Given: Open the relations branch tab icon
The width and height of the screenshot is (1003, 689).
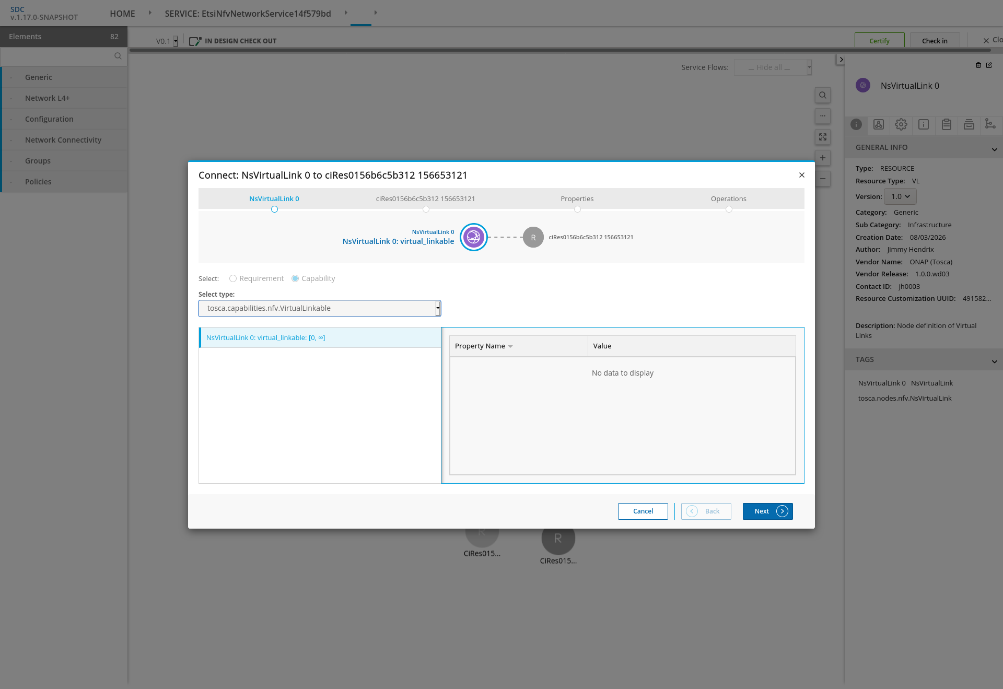Looking at the screenshot, I should coord(990,124).
